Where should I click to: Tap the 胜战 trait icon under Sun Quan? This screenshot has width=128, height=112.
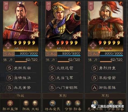point(26,103)
